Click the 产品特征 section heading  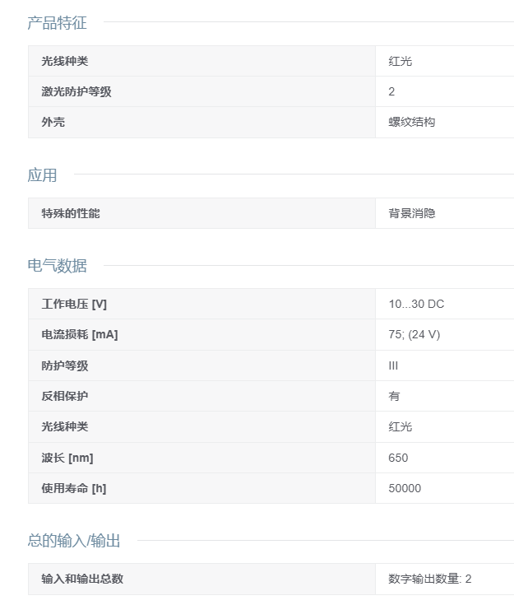[x=57, y=23]
